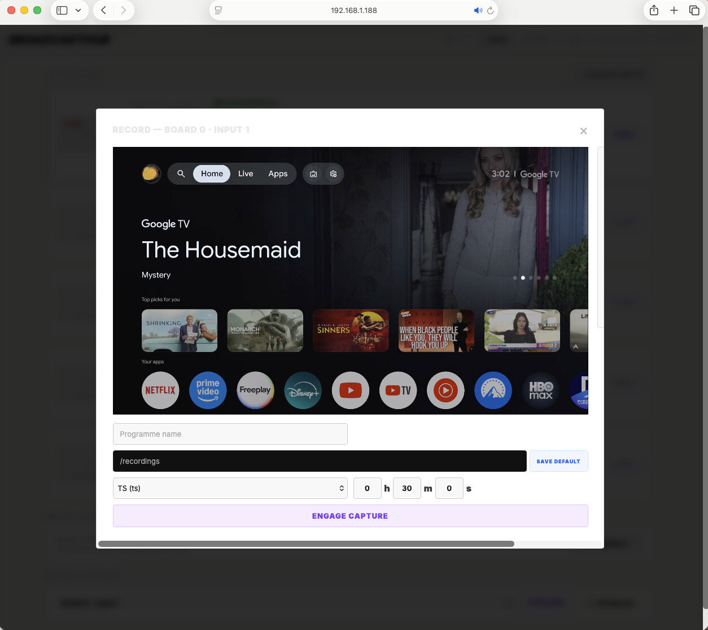
Task: Click the horizontal scrollbar in the dialog
Action: (306, 544)
